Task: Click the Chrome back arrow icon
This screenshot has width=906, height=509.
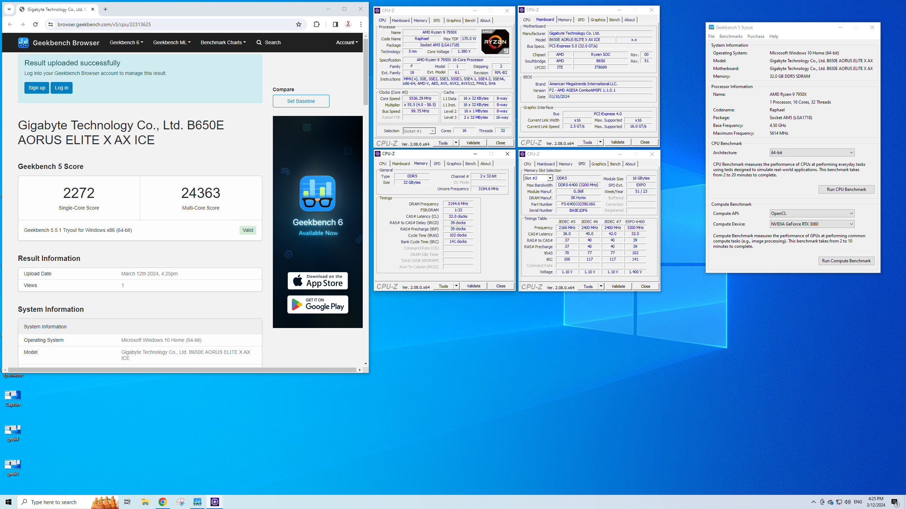Action: coord(10,24)
